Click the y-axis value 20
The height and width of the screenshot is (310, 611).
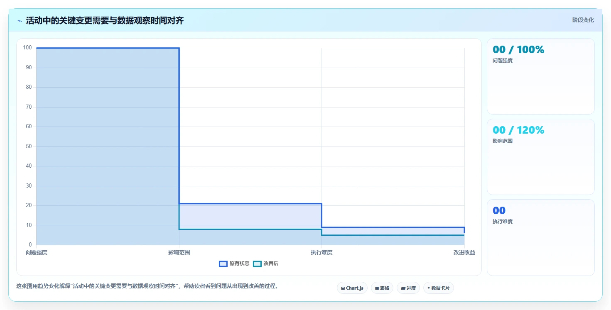point(29,205)
